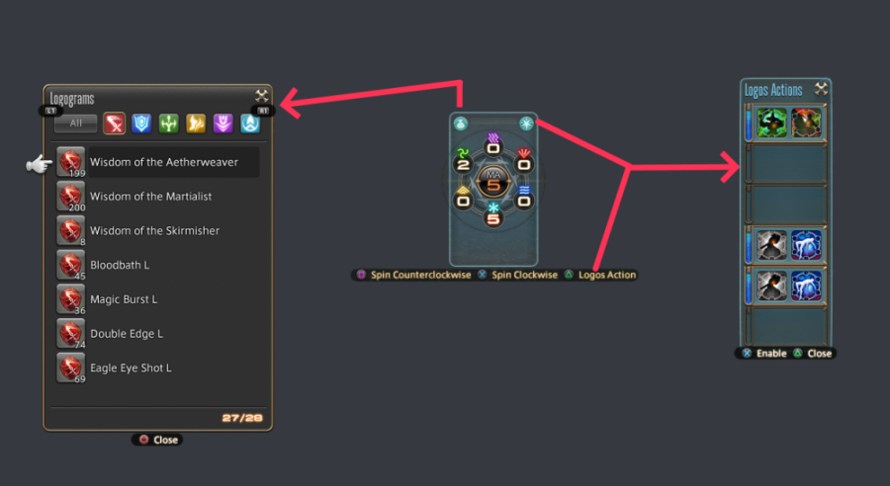The image size is (890, 486).
Task: Select the Eagle Eye Shot L text label
Action: coord(131,368)
